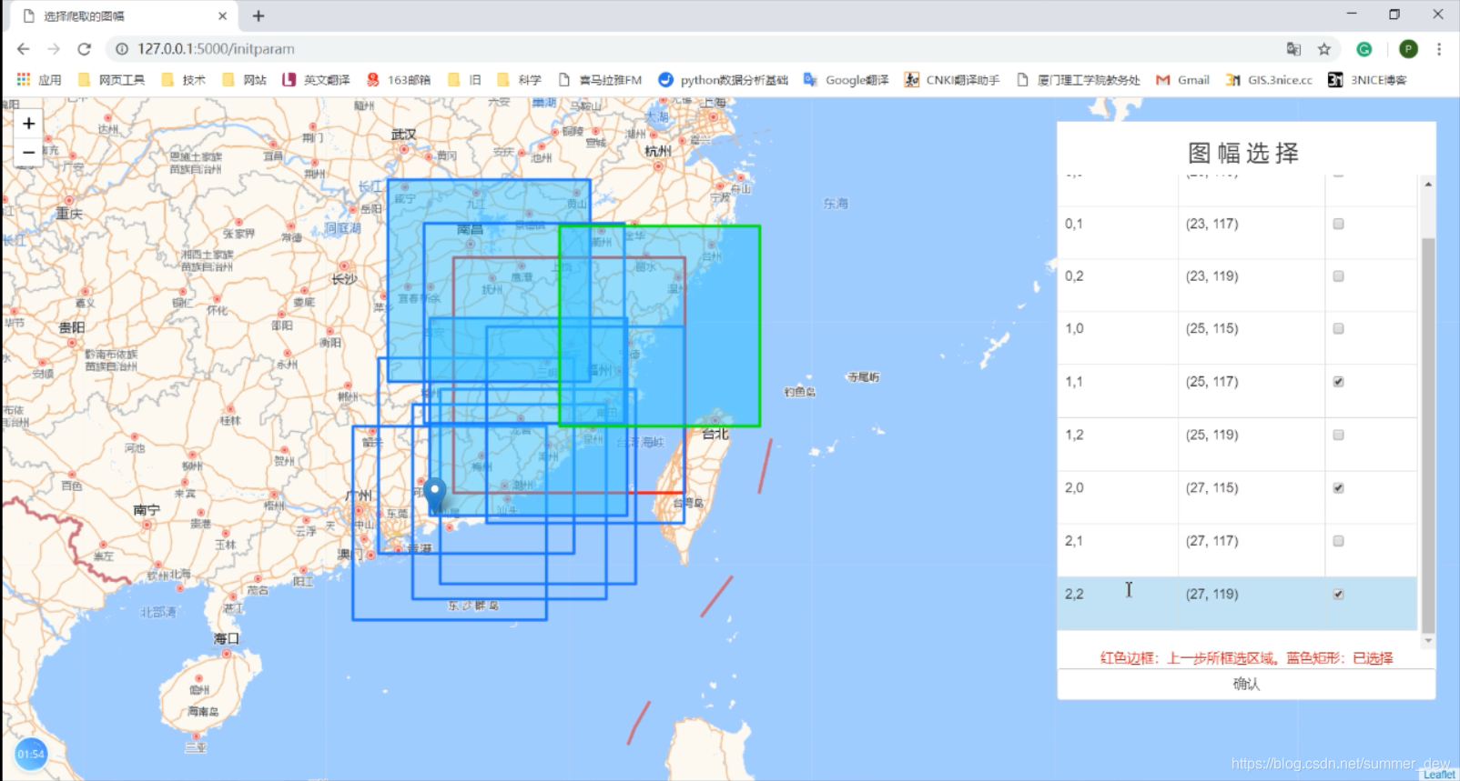Open the green Grammarly extension icon

pos(1364,49)
